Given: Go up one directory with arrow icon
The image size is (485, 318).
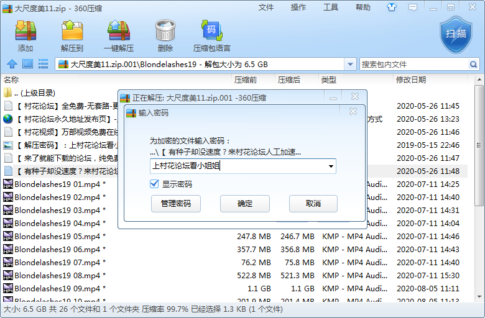Looking at the screenshot, I should coord(12,64).
